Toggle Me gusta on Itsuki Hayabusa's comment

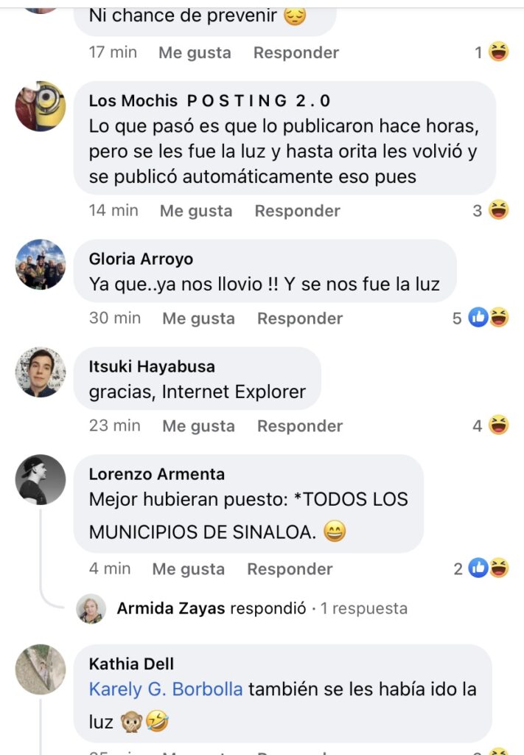[x=198, y=425]
